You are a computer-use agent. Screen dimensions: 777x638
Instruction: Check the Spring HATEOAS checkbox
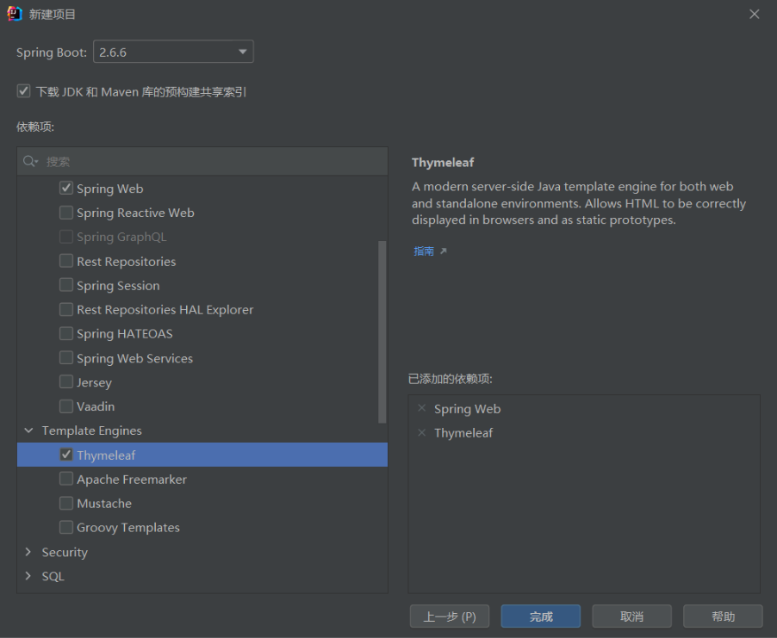(x=66, y=334)
